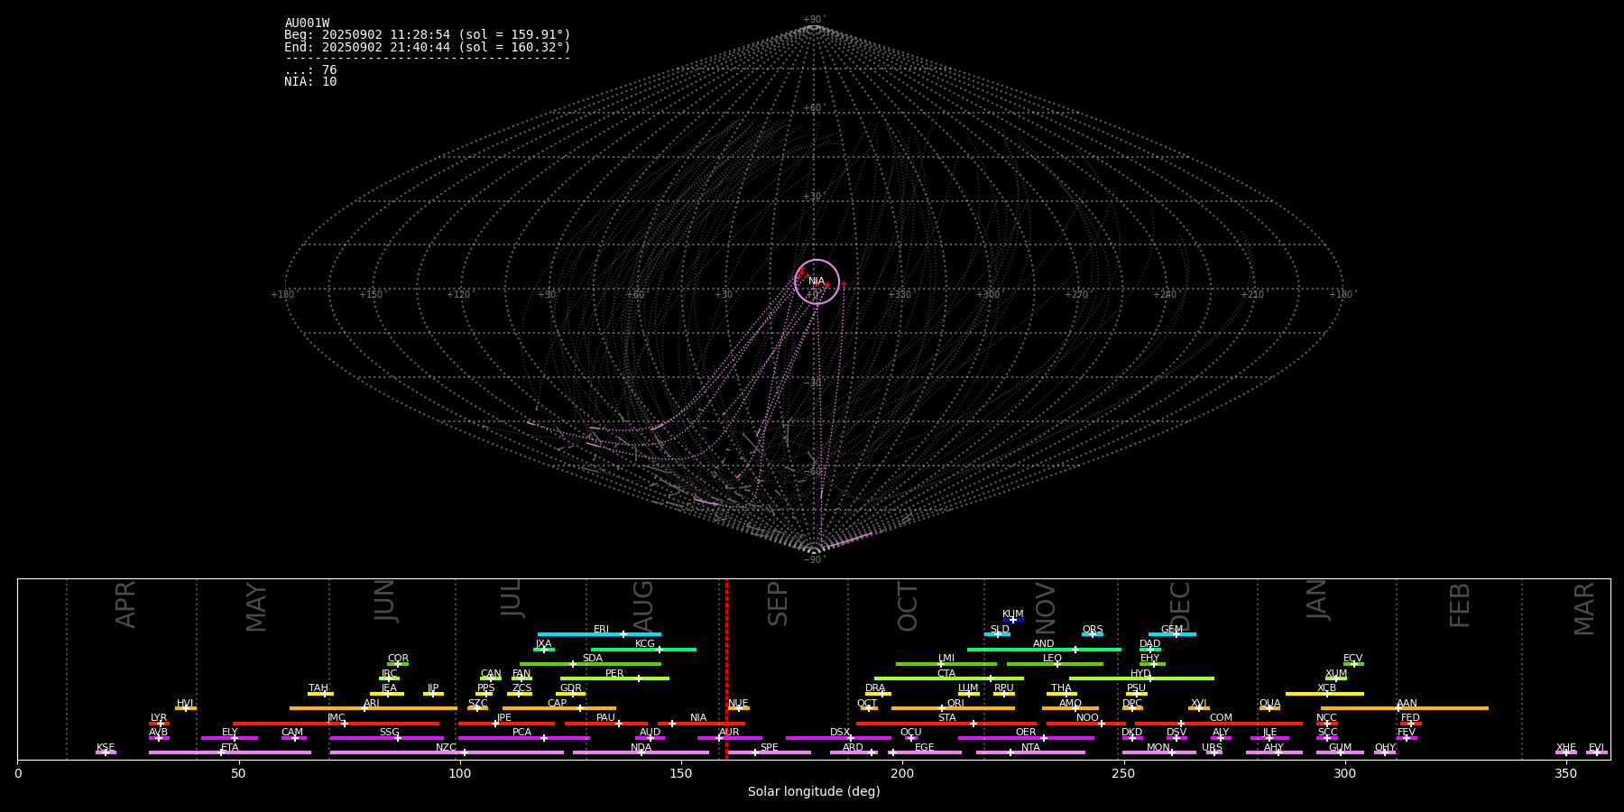Click the ORI shower peak cross

942,708
